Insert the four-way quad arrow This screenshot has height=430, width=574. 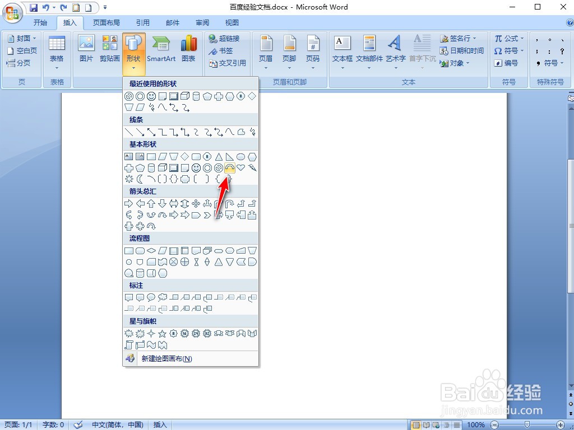tap(196, 204)
